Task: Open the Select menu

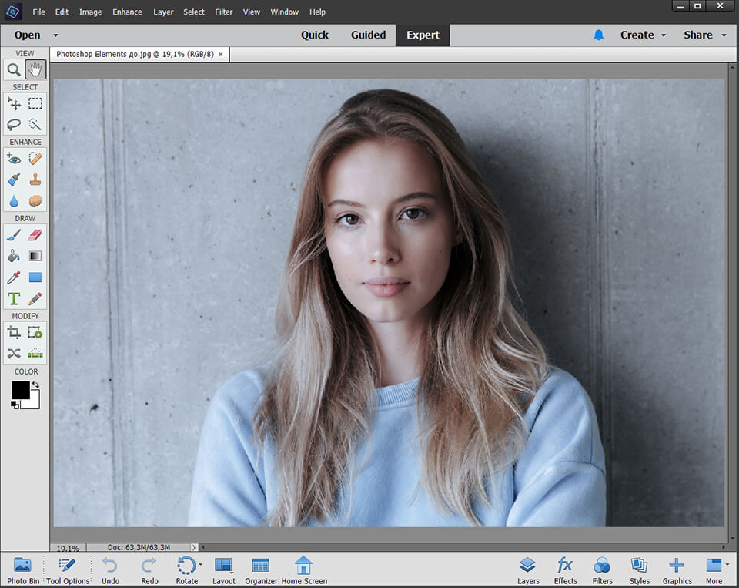Action: tap(194, 12)
